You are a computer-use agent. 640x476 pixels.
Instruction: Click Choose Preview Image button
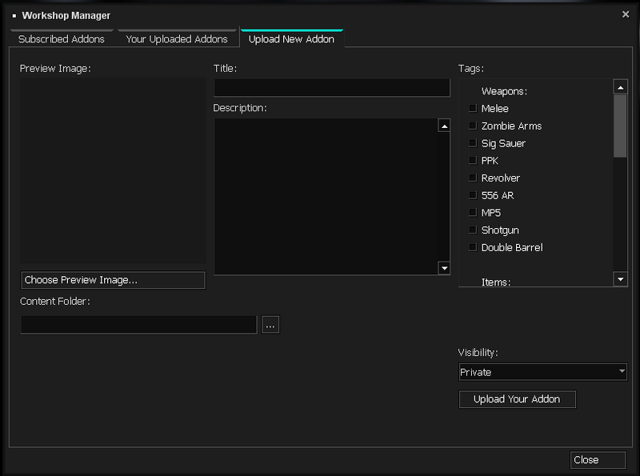click(x=112, y=280)
